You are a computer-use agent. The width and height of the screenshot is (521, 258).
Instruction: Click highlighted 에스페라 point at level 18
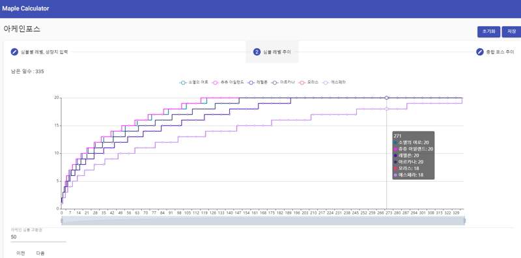point(386,109)
